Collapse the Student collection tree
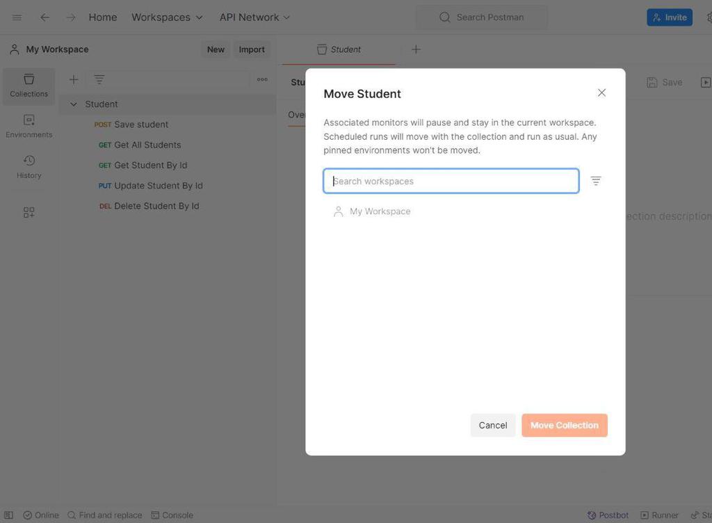Image resolution: width=712 pixels, height=523 pixels. 74,104
